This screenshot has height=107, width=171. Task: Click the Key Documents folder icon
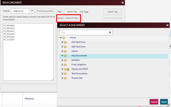65,56
